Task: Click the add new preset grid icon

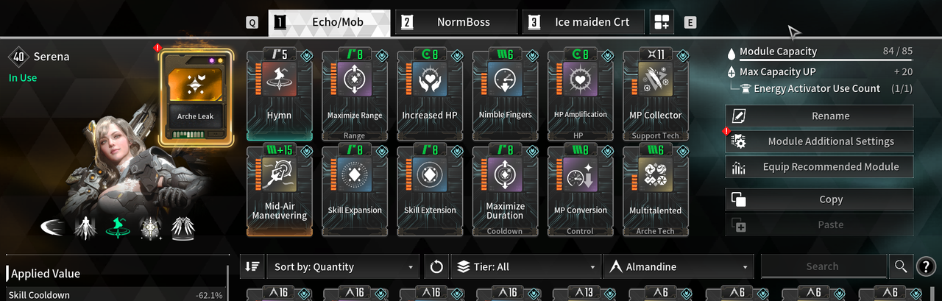Action: [x=662, y=23]
